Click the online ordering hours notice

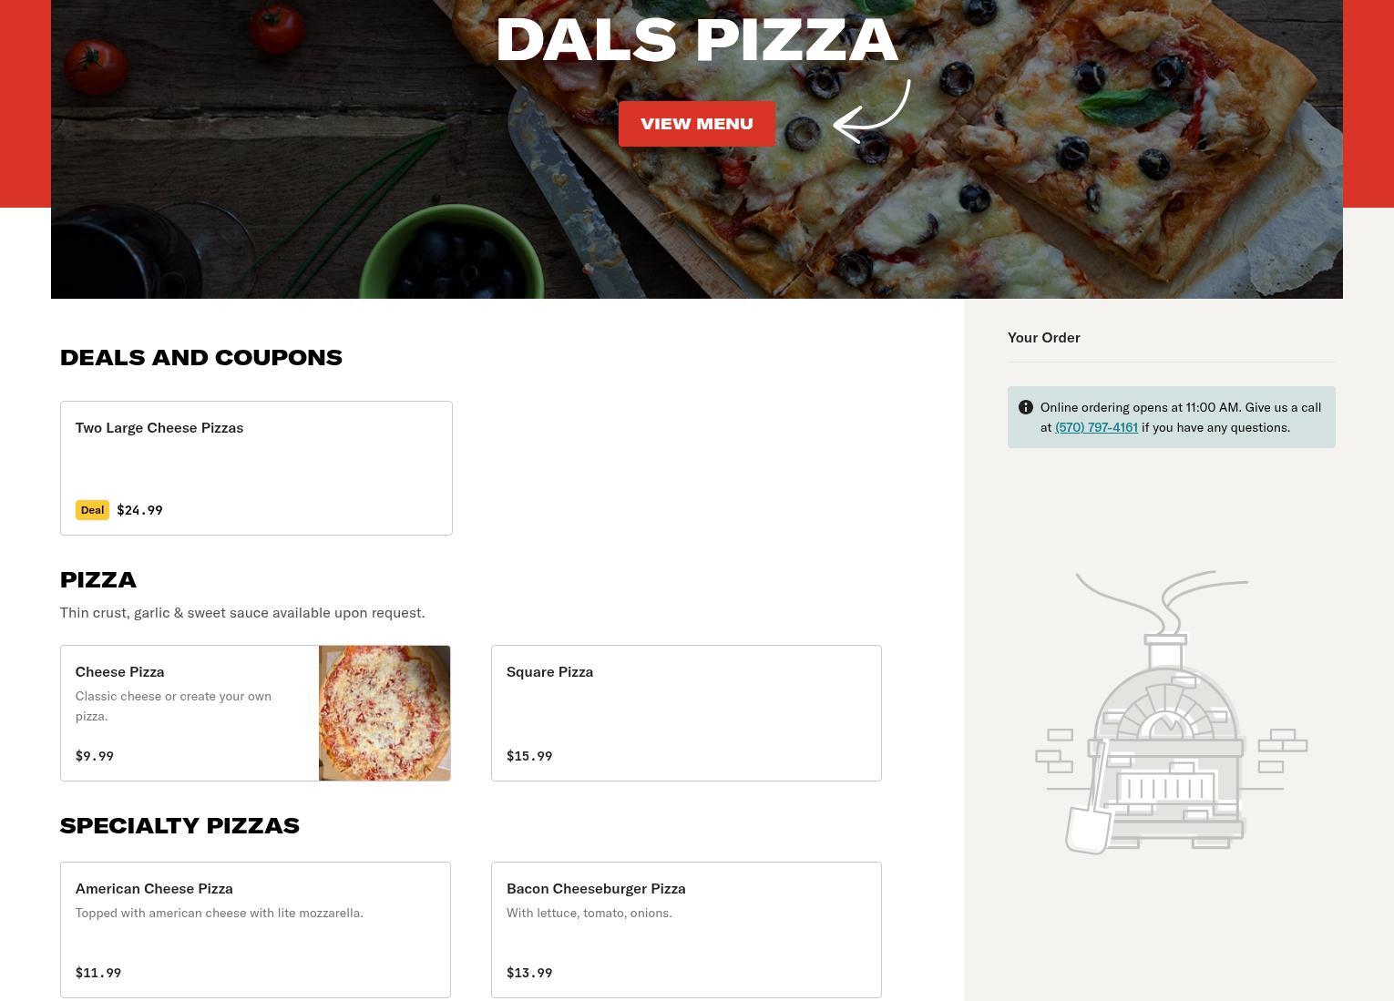1172,417
